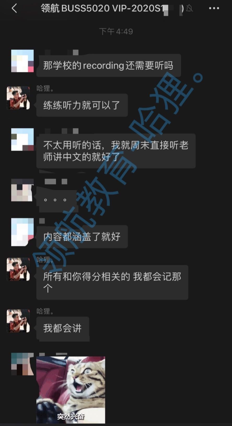Tap pixelated avatar beside cat sticker
Screen dimensions: 232x426
point(22,364)
